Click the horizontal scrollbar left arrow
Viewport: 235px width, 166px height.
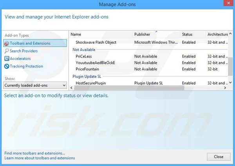[x=72, y=88]
